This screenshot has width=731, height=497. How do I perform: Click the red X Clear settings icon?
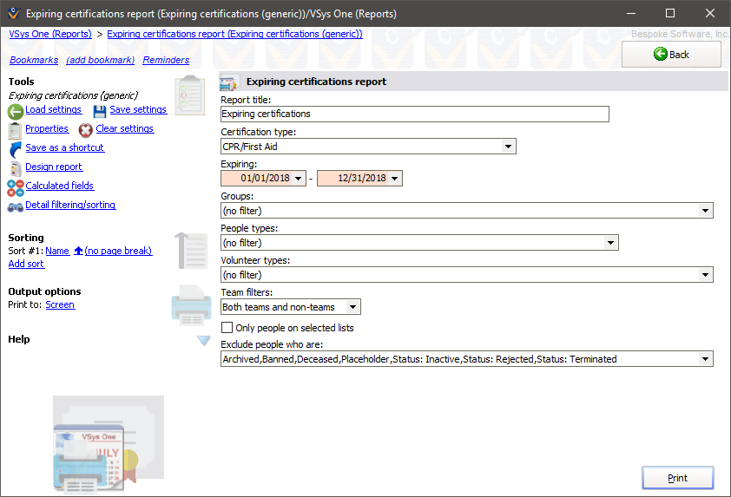pyautogui.click(x=85, y=130)
